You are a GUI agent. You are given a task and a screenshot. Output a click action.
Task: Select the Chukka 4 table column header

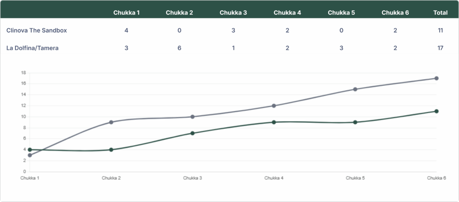(287, 13)
